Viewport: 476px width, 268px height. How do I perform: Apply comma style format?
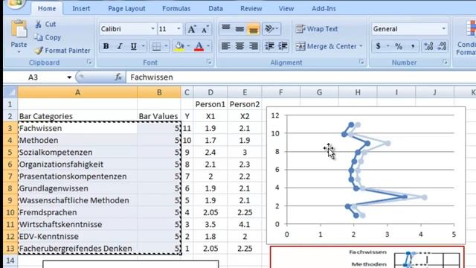(413, 46)
